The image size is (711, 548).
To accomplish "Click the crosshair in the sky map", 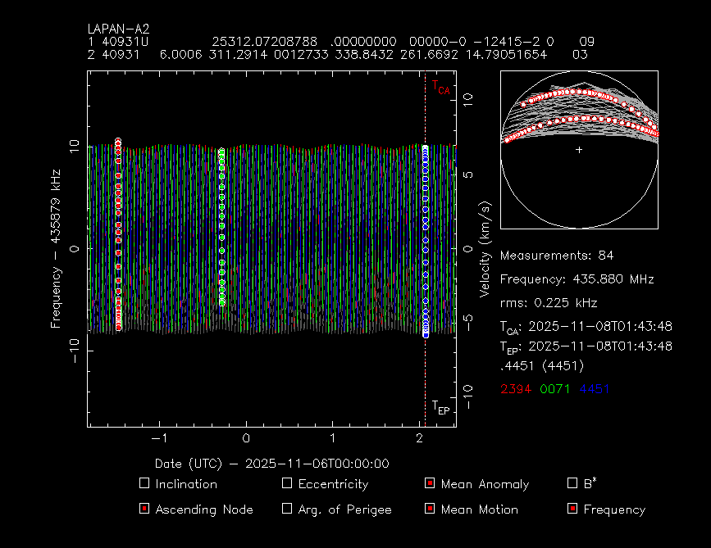I will 579,150.
